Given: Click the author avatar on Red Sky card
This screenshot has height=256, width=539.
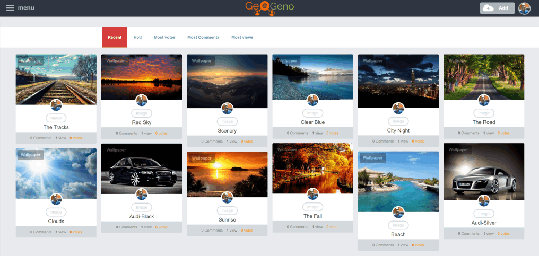Looking at the screenshot, I should tap(142, 100).
